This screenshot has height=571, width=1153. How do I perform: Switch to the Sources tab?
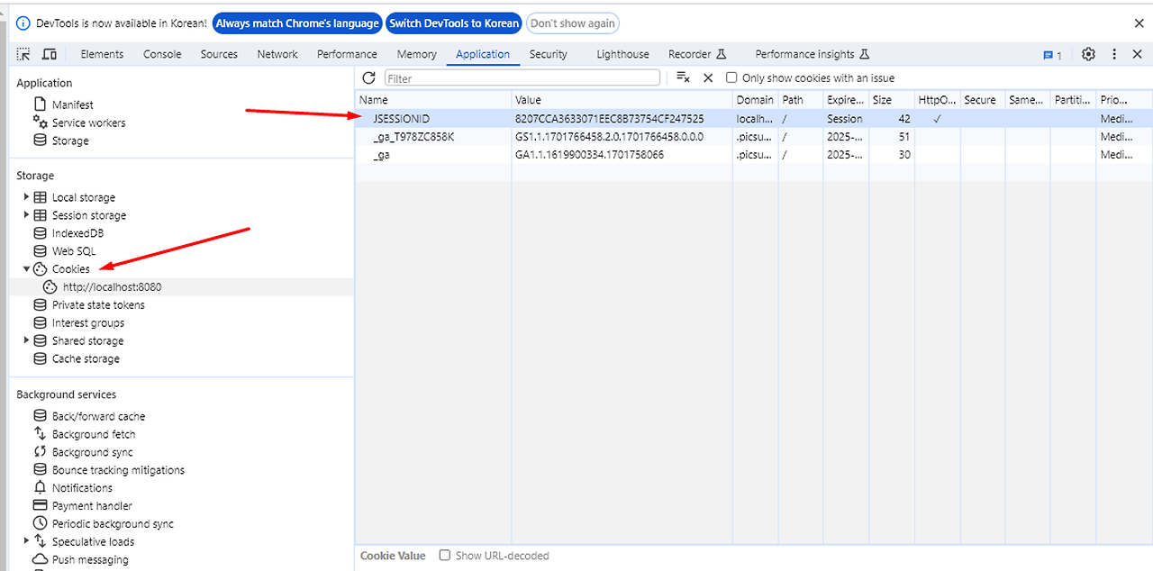219,54
